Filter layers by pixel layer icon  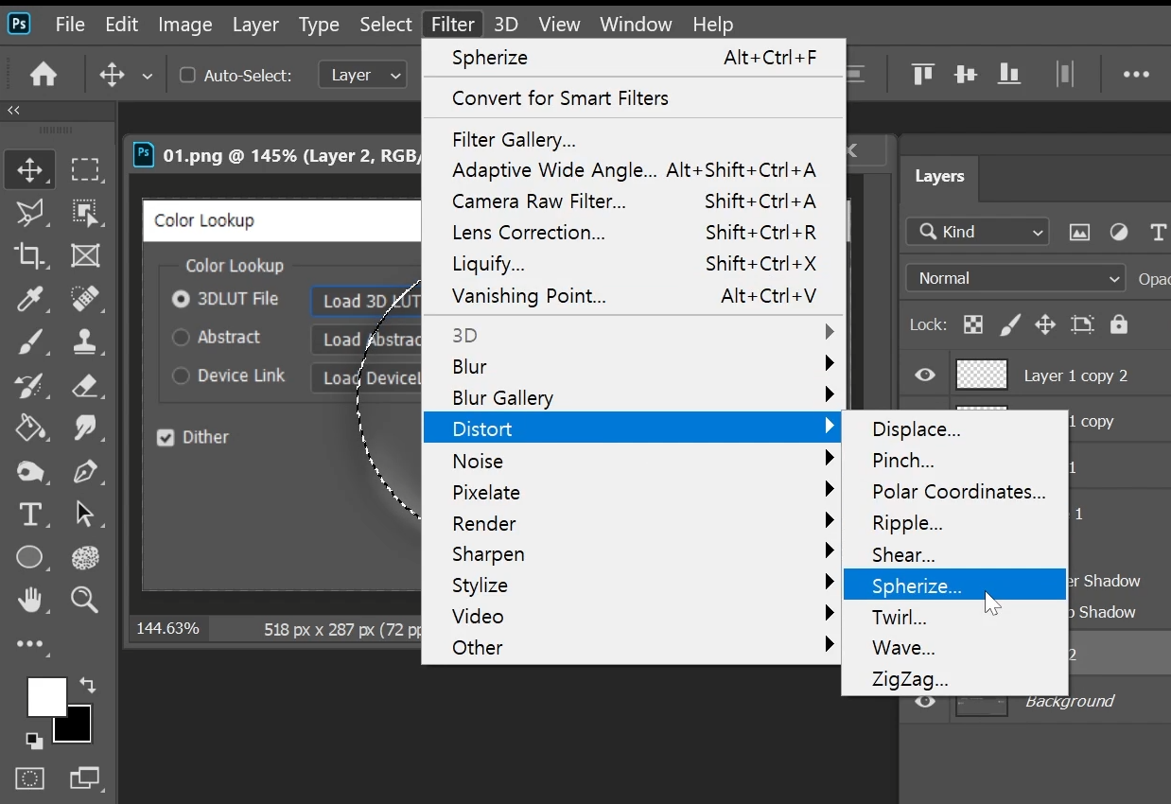click(1079, 232)
